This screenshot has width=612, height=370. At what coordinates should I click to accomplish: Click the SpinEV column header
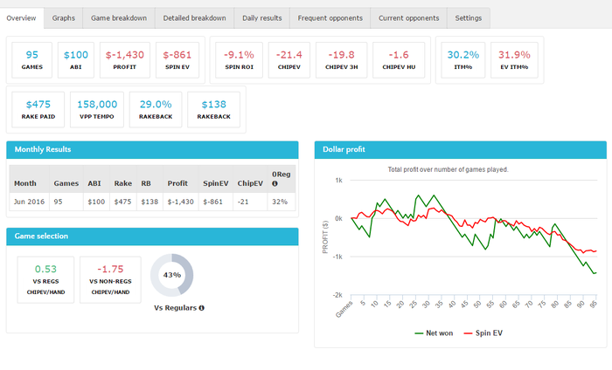click(x=215, y=179)
